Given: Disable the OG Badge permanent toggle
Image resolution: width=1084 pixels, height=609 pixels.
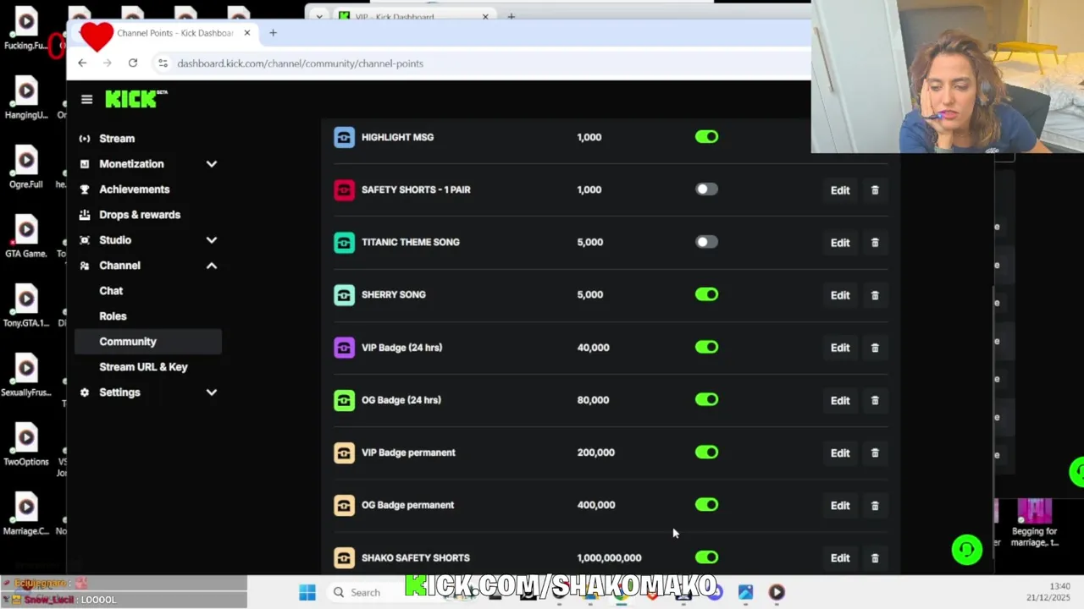Looking at the screenshot, I should pyautogui.click(x=706, y=505).
